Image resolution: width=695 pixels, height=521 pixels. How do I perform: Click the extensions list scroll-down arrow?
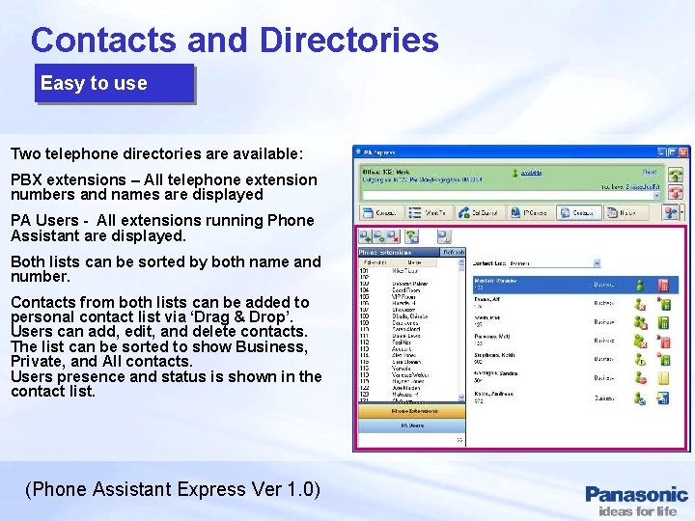coord(461,398)
